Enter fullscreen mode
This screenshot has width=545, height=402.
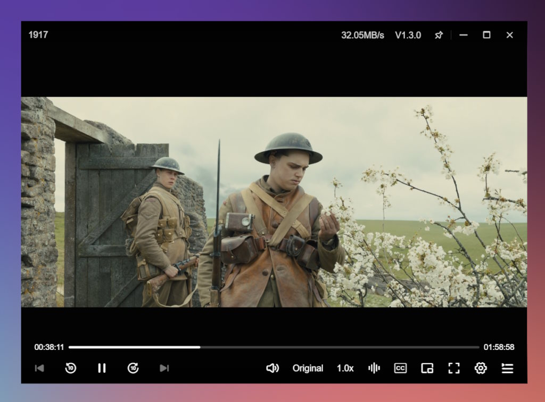[454, 368]
